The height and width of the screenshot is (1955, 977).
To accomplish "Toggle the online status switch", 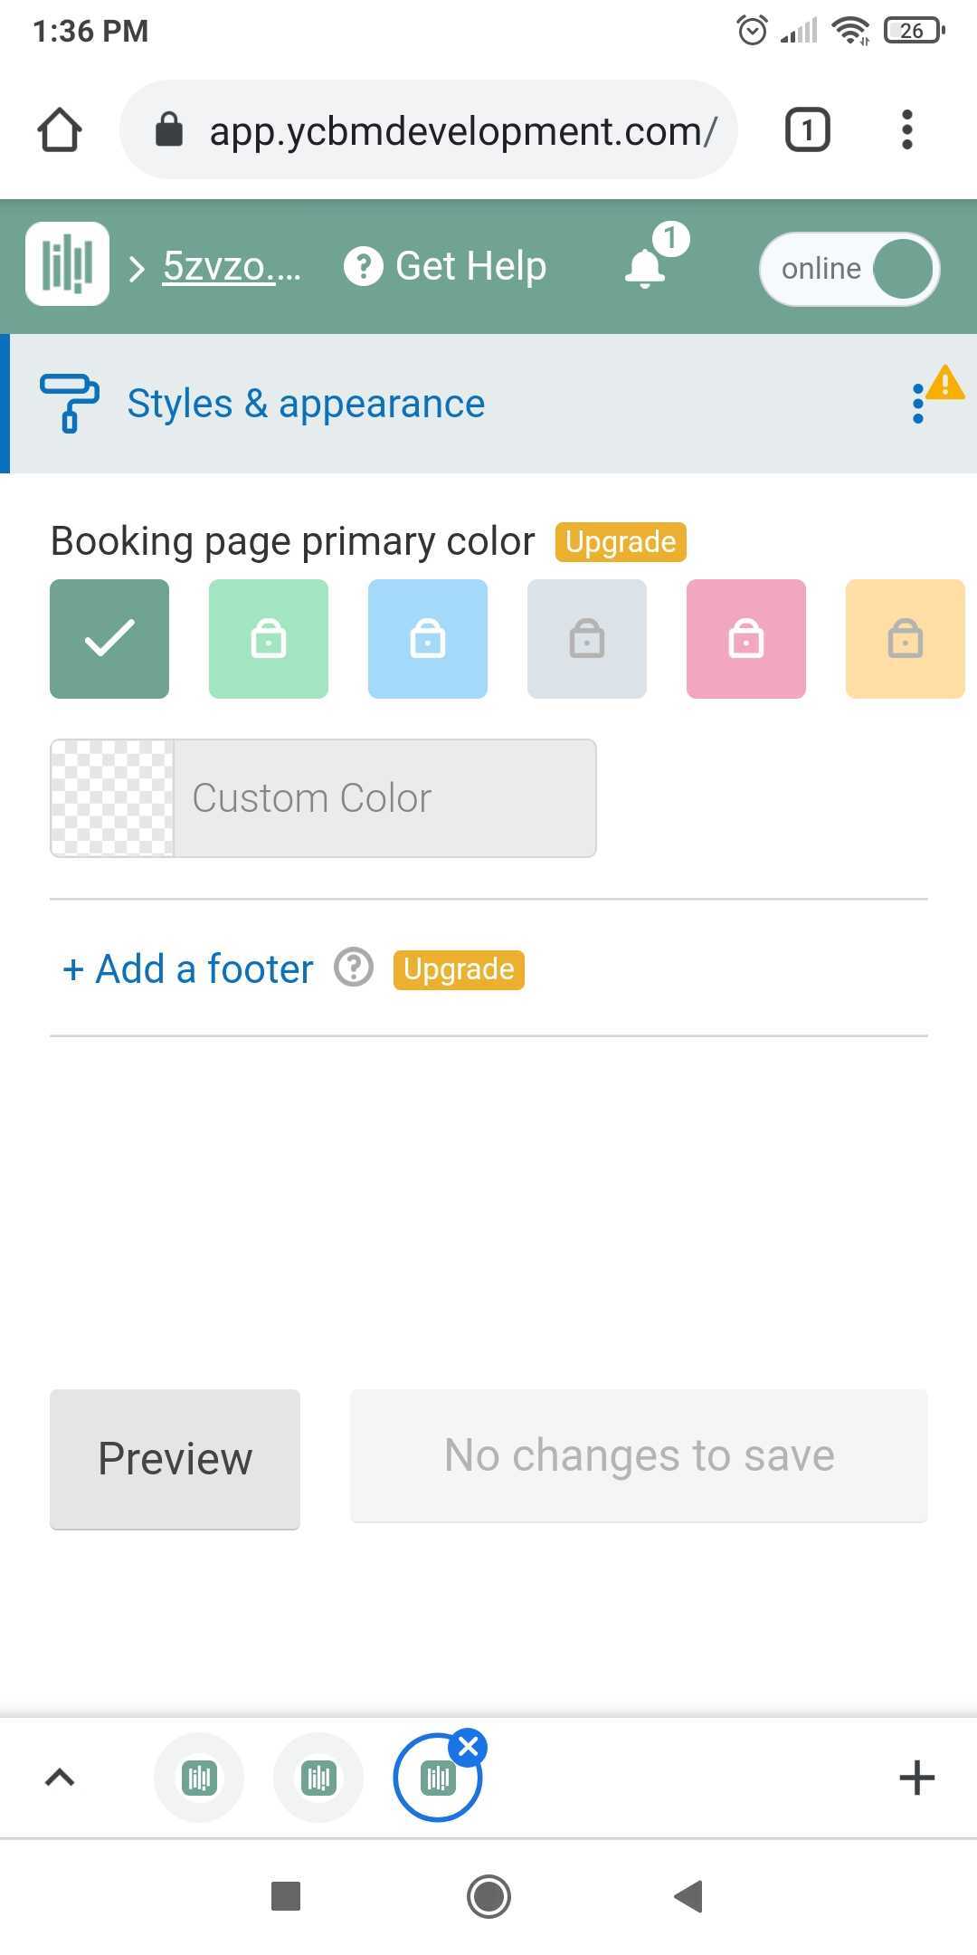I will 849,269.
